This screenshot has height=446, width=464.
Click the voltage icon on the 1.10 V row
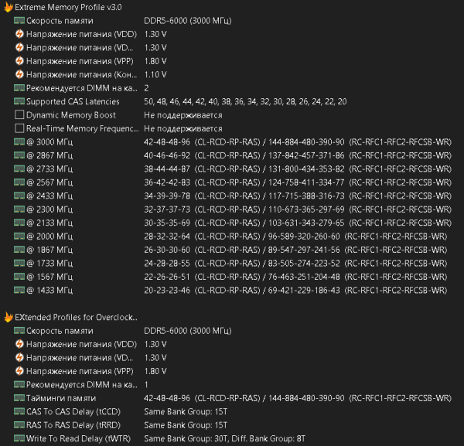pyautogui.click(x=19, y=74)
